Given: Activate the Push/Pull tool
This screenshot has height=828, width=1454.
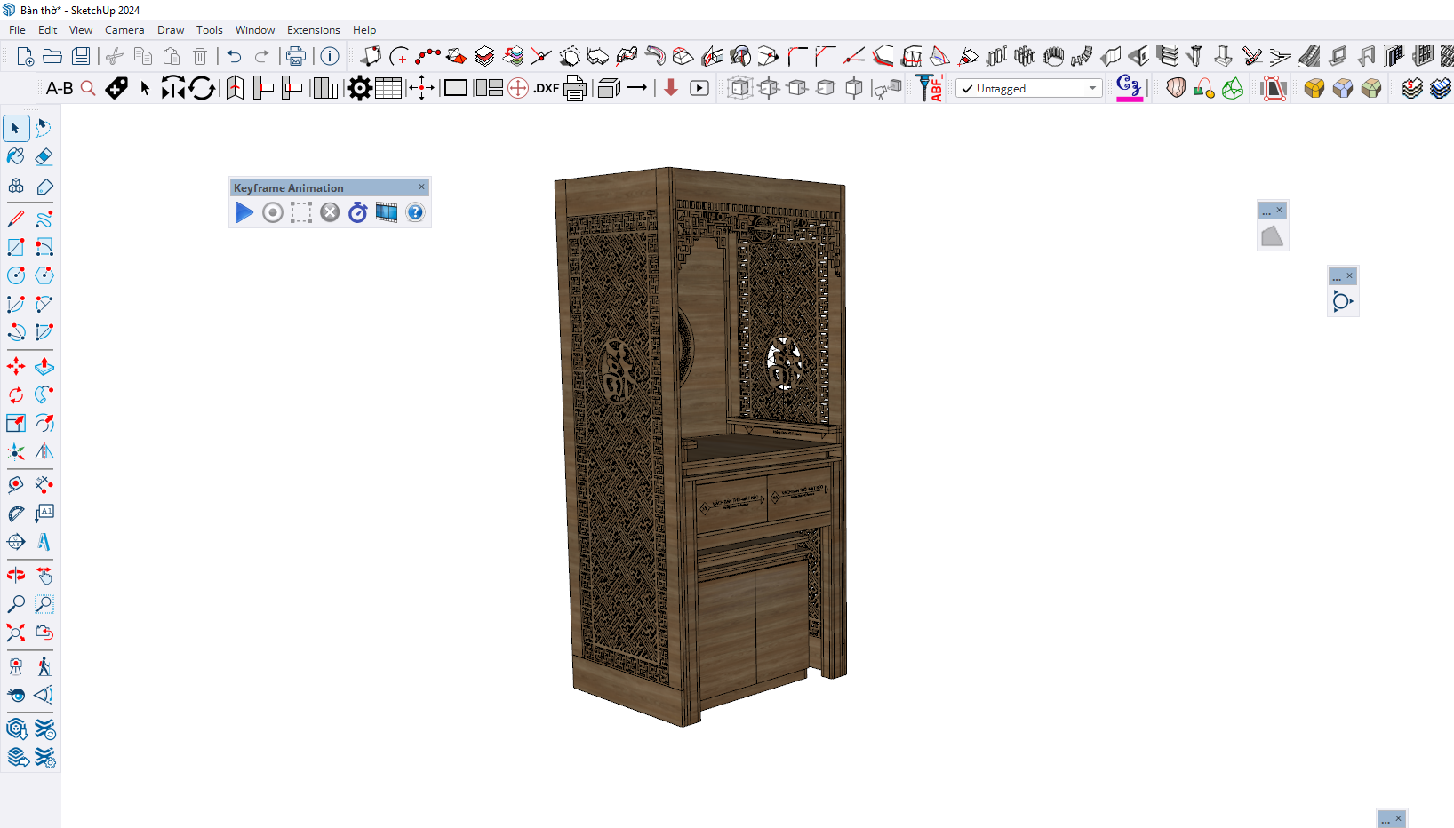Looking at the screenshot, I should coord(44,366).
